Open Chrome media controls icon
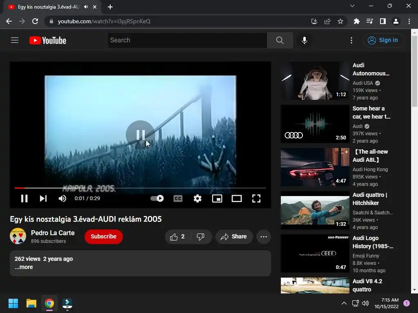 [x=369, y=21]
